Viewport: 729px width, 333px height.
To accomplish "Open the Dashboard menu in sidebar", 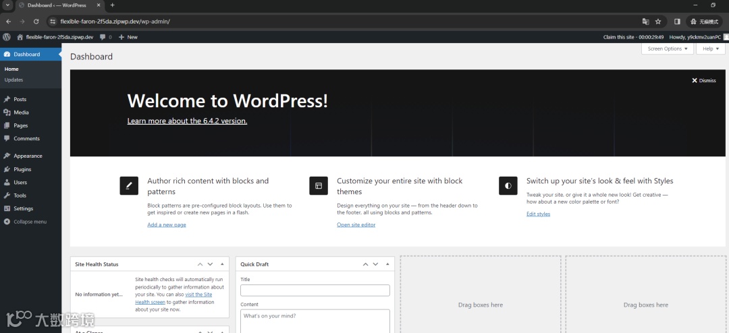I will [x=30, y=55].
